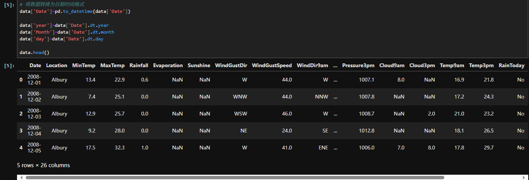The width and height of the screenshot is (529, 180).
Task: Select the Date column header
Action: click(x=35, y=65)
